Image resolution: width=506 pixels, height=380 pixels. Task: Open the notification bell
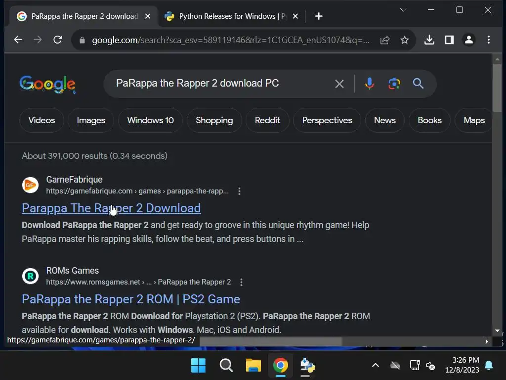tap(489, 366)
